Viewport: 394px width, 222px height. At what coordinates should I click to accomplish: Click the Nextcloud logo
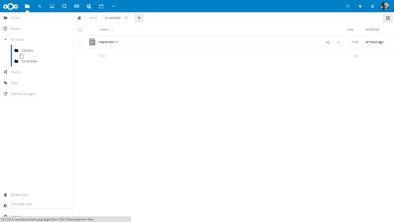tap(10, 6)
